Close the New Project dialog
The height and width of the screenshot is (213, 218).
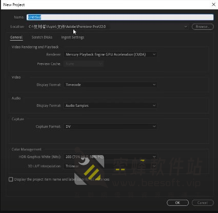coord(213,5)
